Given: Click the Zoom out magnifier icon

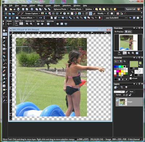Looking at the screenshot, I should tap(27, 24).
